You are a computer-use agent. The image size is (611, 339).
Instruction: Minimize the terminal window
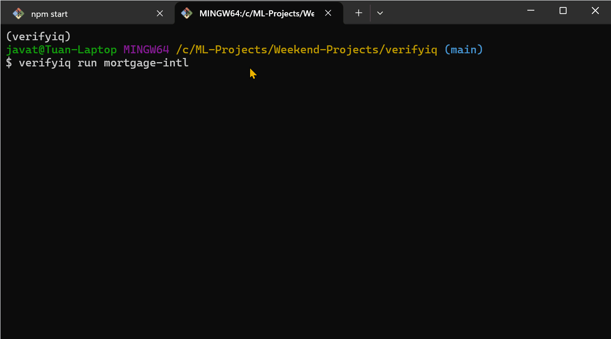[531, 10]
